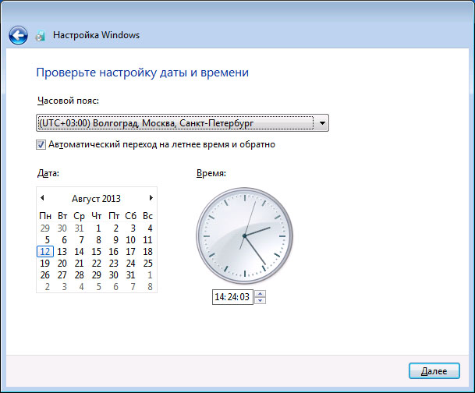Image resolution: width=475 pixels, height=393 pixels.
Task: Click the Windows Setup icon in title bar
Action: pos(41,36)
